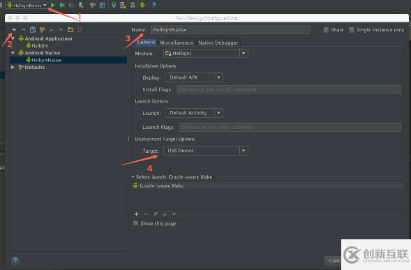
Task: Click the Launch Flags input field
Action: click(290, 127)
